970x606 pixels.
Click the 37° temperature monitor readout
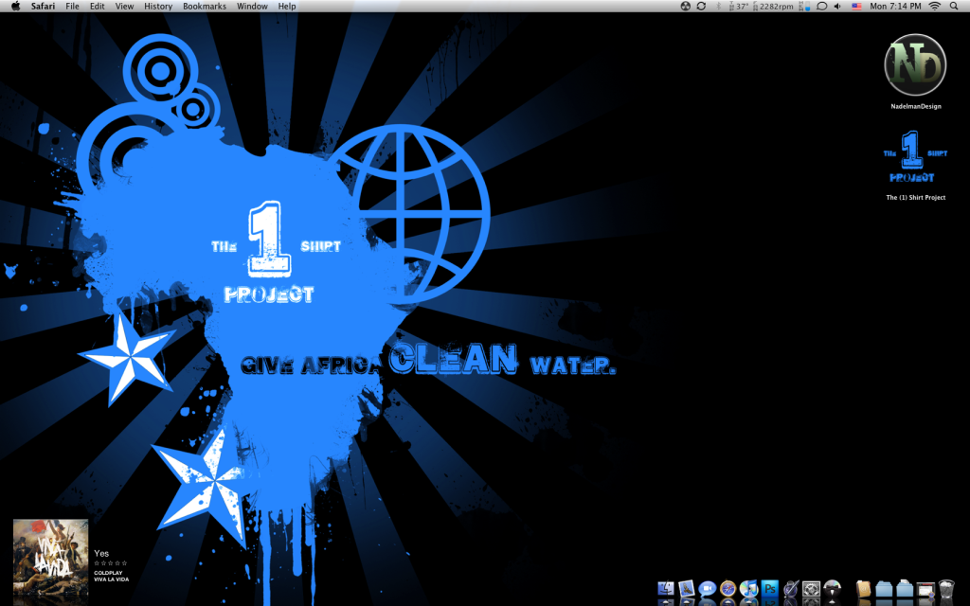[x=739, y=7]
